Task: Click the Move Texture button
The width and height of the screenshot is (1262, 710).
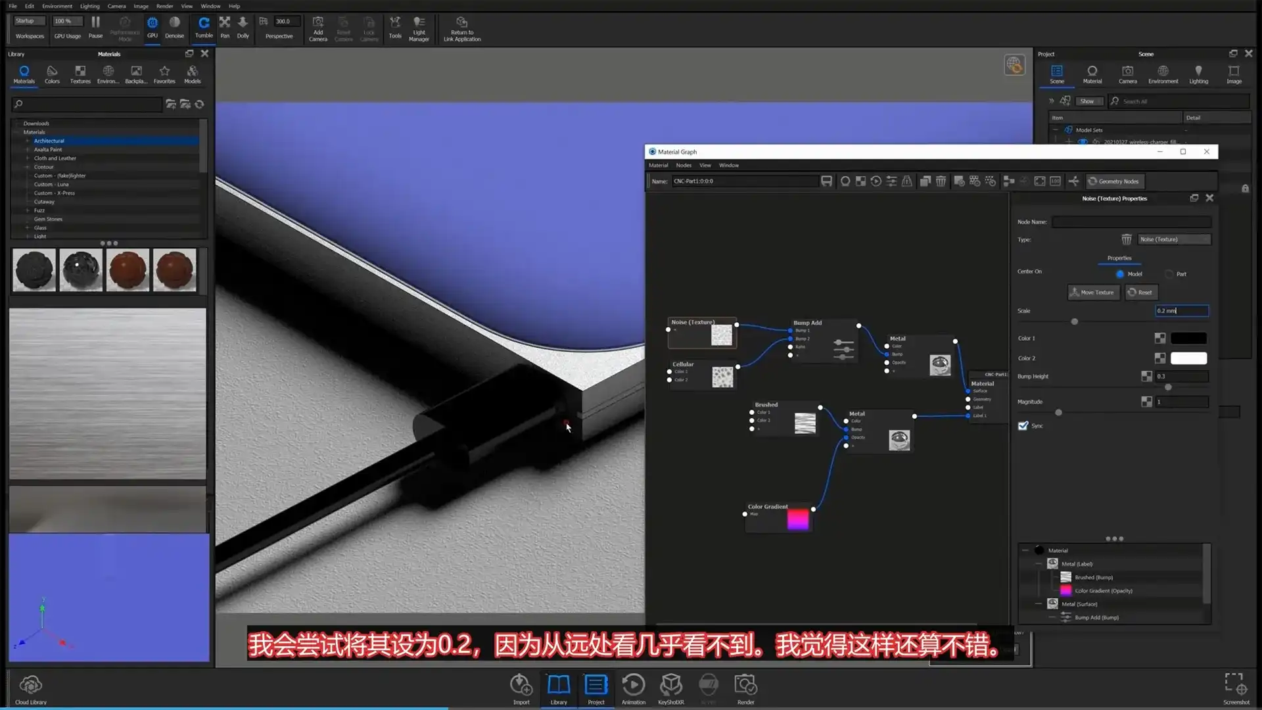Action: 1092,292
